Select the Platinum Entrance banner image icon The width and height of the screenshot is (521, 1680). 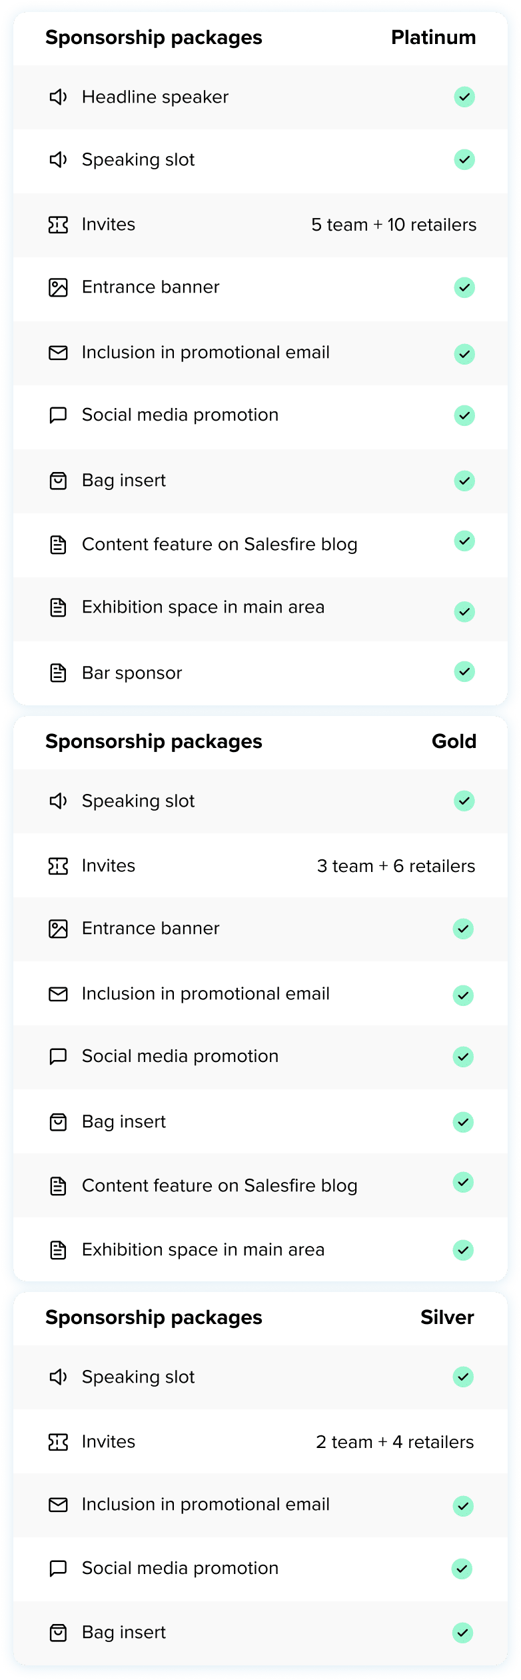click(x=59, y=288)
